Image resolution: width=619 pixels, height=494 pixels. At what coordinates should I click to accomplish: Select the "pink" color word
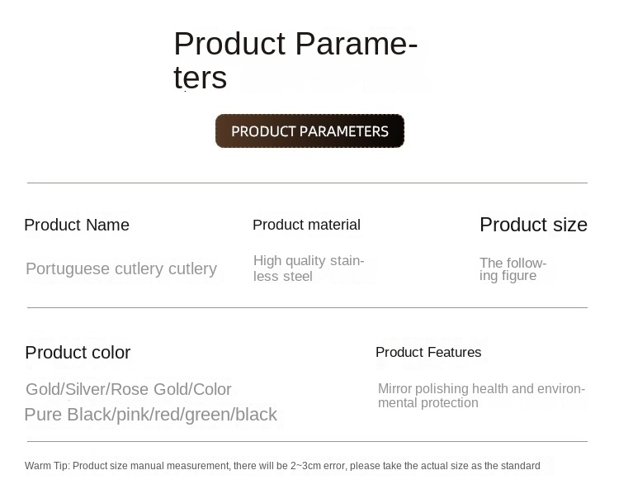point(135,415)
